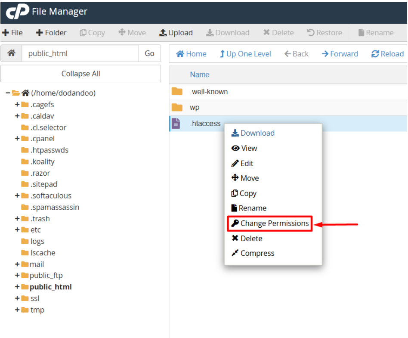This screenshot has width=408, height=338.
Task: Choose Change Permissions from context menu
Action: 269,223
